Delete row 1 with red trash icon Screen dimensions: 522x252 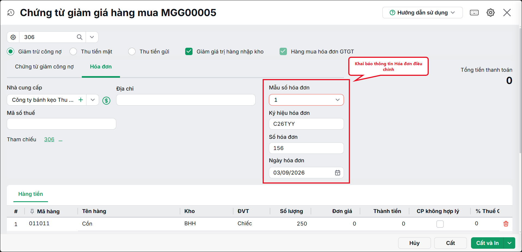[x=506, y=224]
